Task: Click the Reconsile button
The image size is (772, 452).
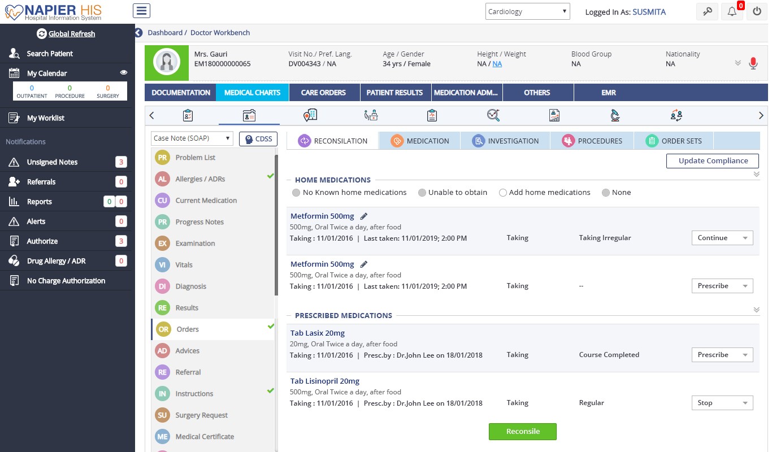Action: 522,431
